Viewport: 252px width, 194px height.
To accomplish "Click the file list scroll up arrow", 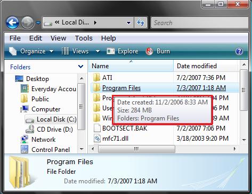I will tap(244, 64).
